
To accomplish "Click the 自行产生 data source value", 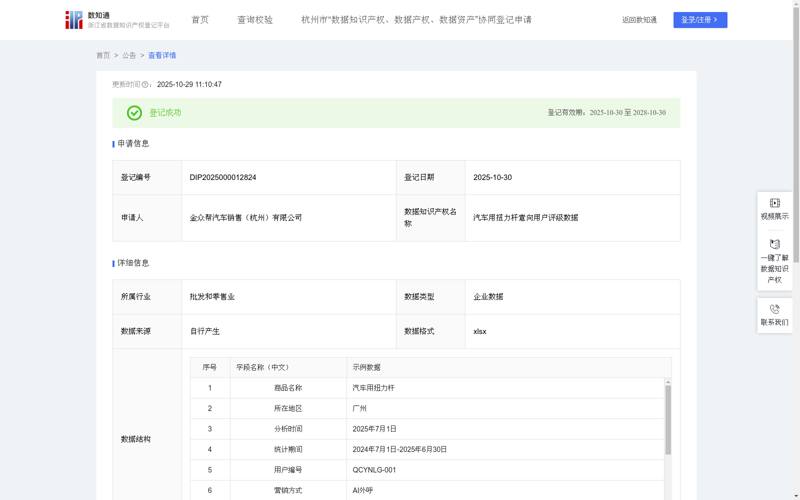I will pos(204,331).
